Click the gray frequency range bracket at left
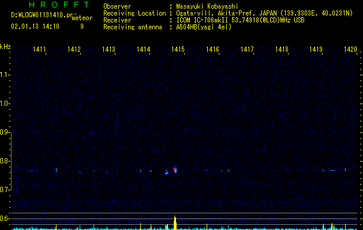Viewport: 363px width, 230px height. pyautogui.click(x=11, y=161)
